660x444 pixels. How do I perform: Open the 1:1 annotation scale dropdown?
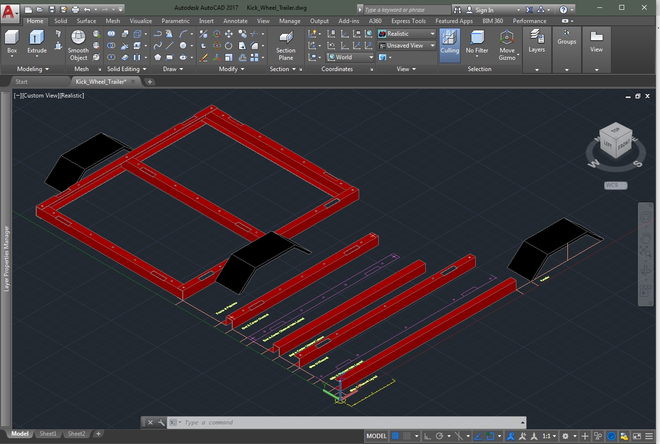point(549,436)
